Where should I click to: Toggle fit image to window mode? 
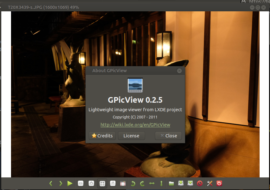[102, 183]
